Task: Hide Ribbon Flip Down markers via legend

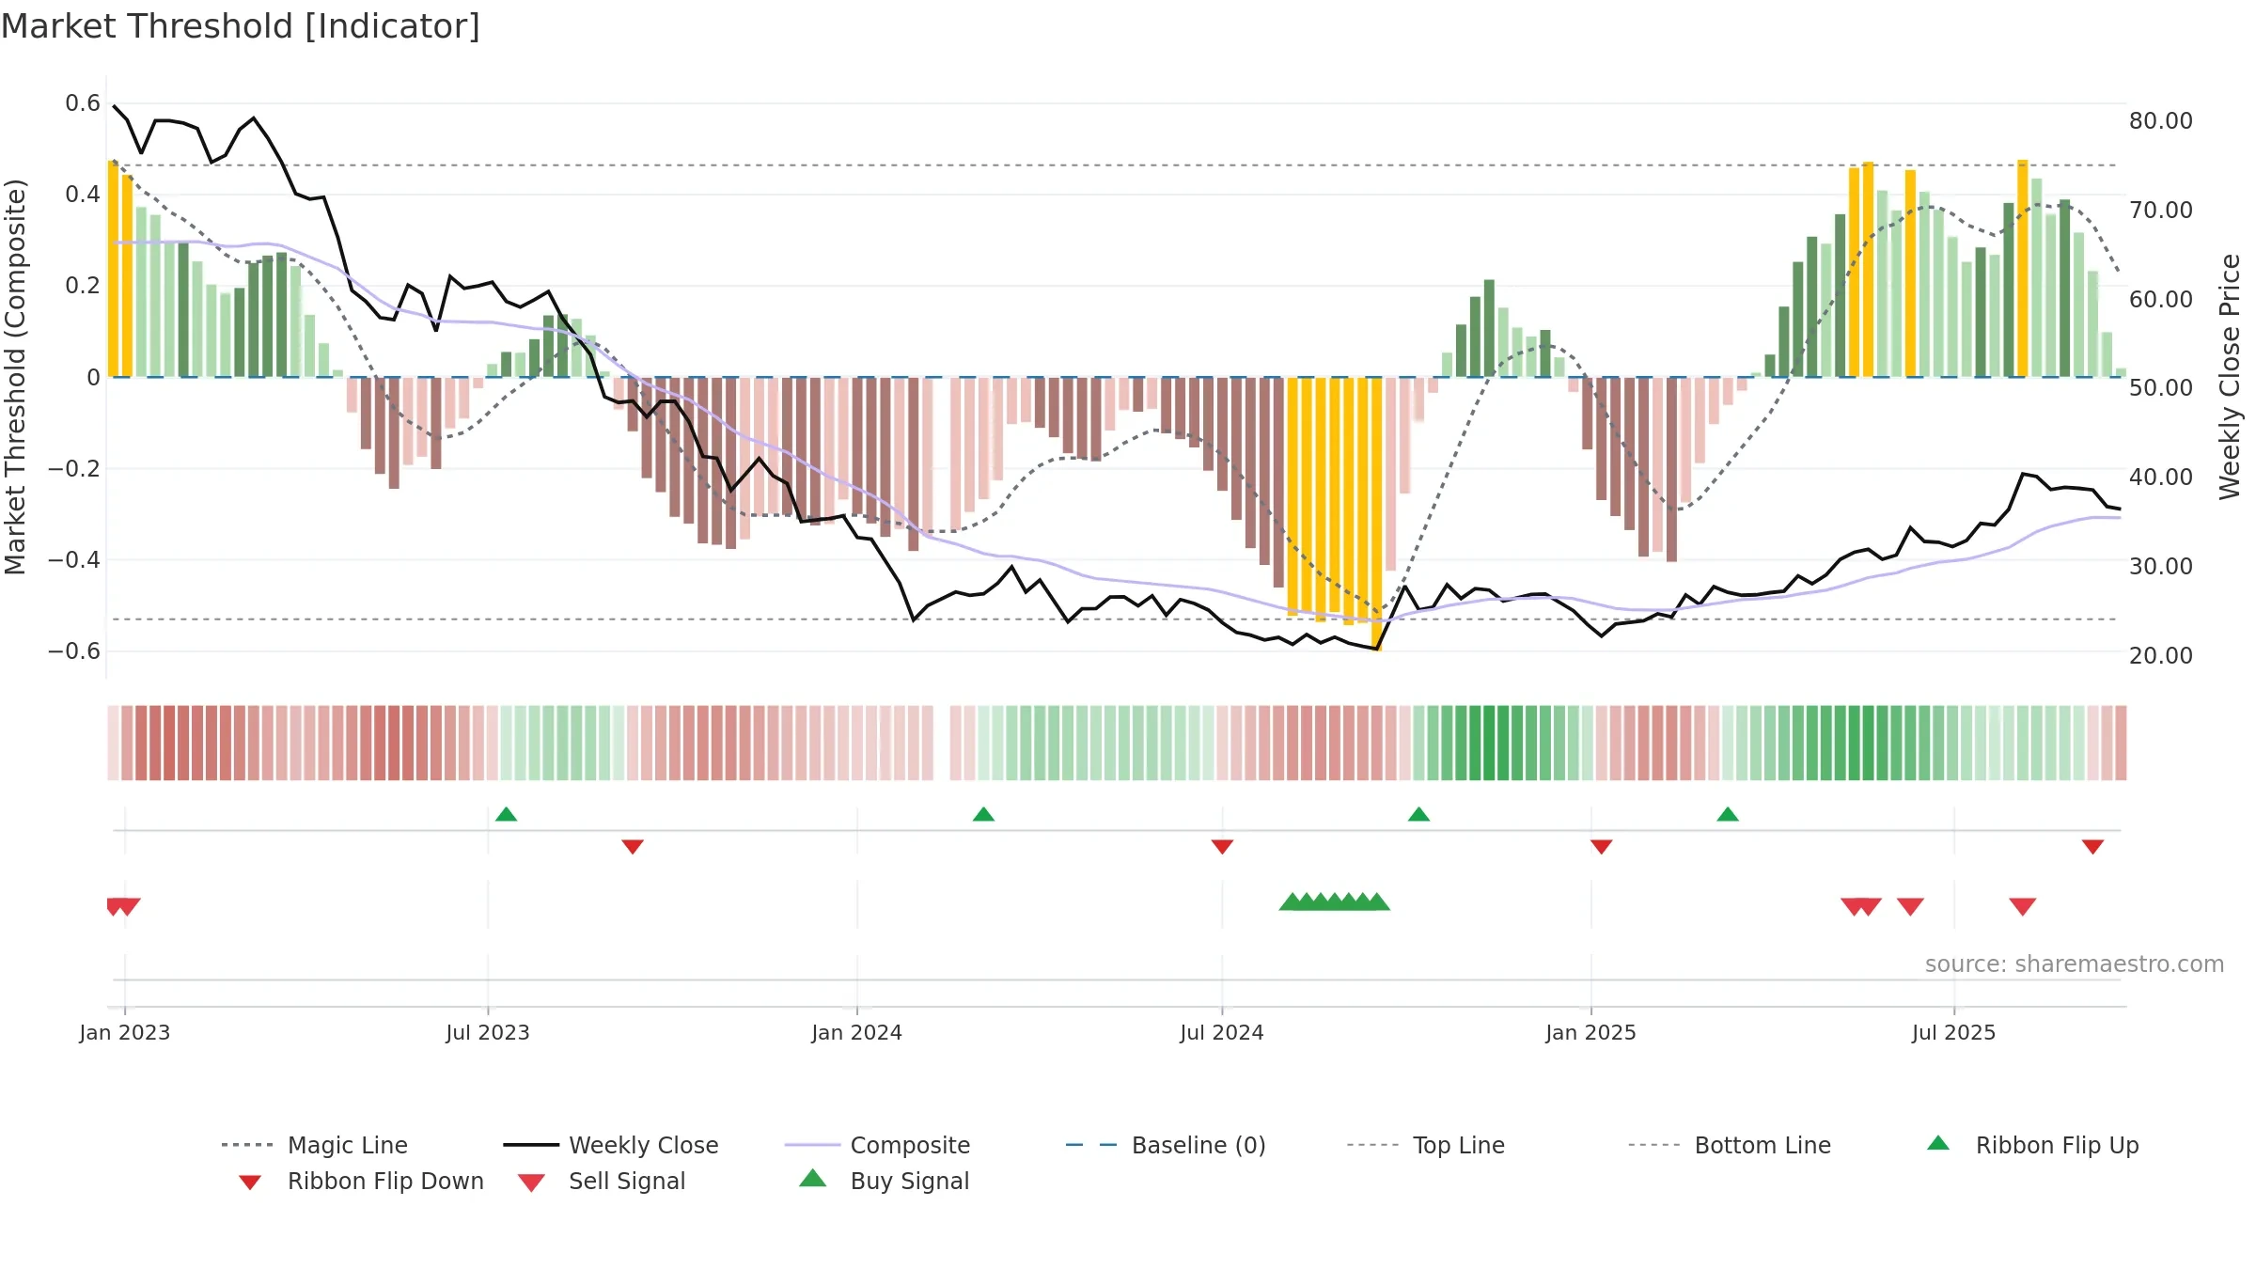Action: (x=361, y=1181)
